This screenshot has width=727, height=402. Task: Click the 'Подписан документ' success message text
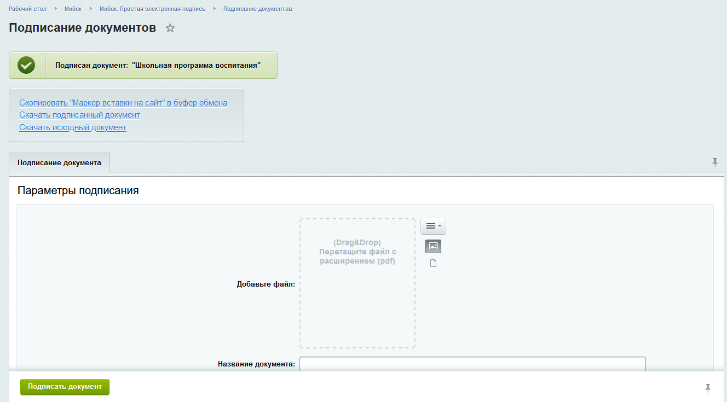click(158, 65)
